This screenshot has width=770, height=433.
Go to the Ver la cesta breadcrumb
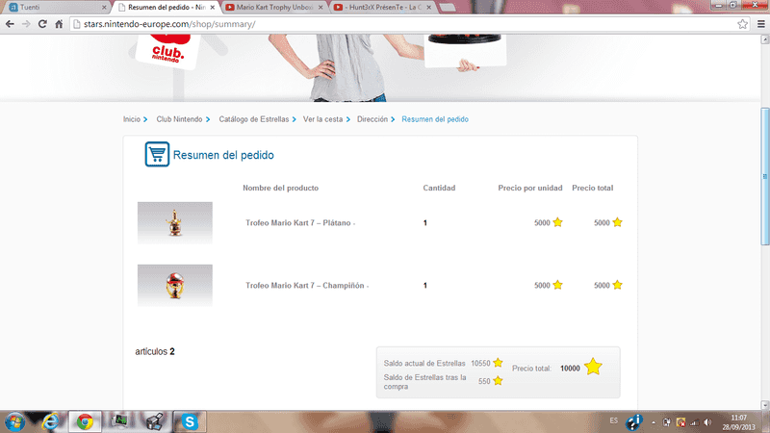point(322,119)
